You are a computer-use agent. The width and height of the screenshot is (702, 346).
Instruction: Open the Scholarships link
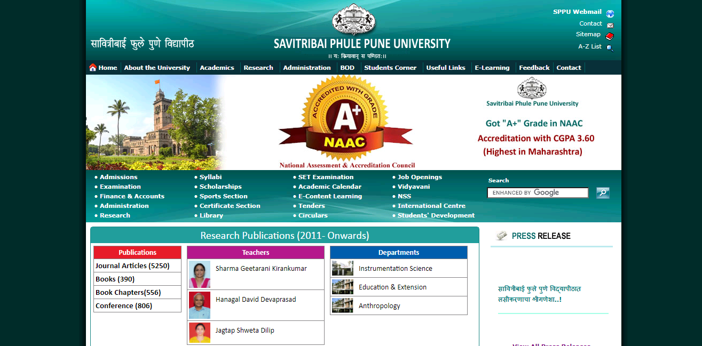pos(220,187)
